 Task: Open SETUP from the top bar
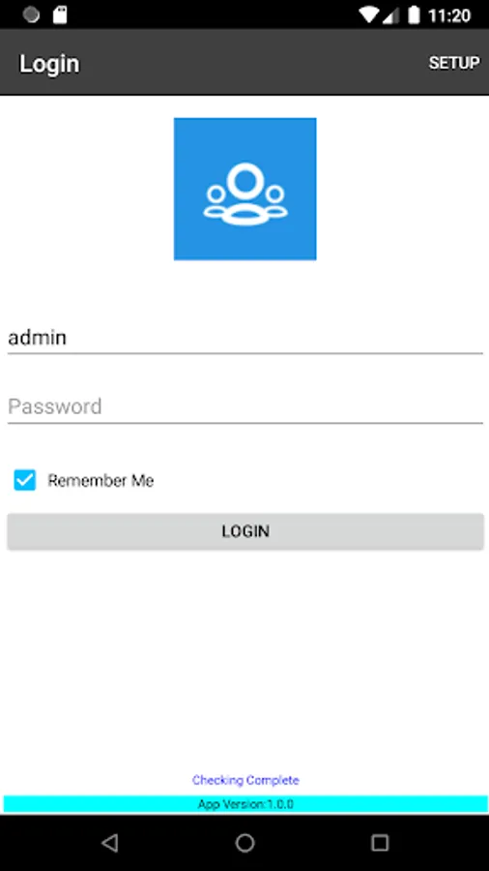(x=454, y=63)
